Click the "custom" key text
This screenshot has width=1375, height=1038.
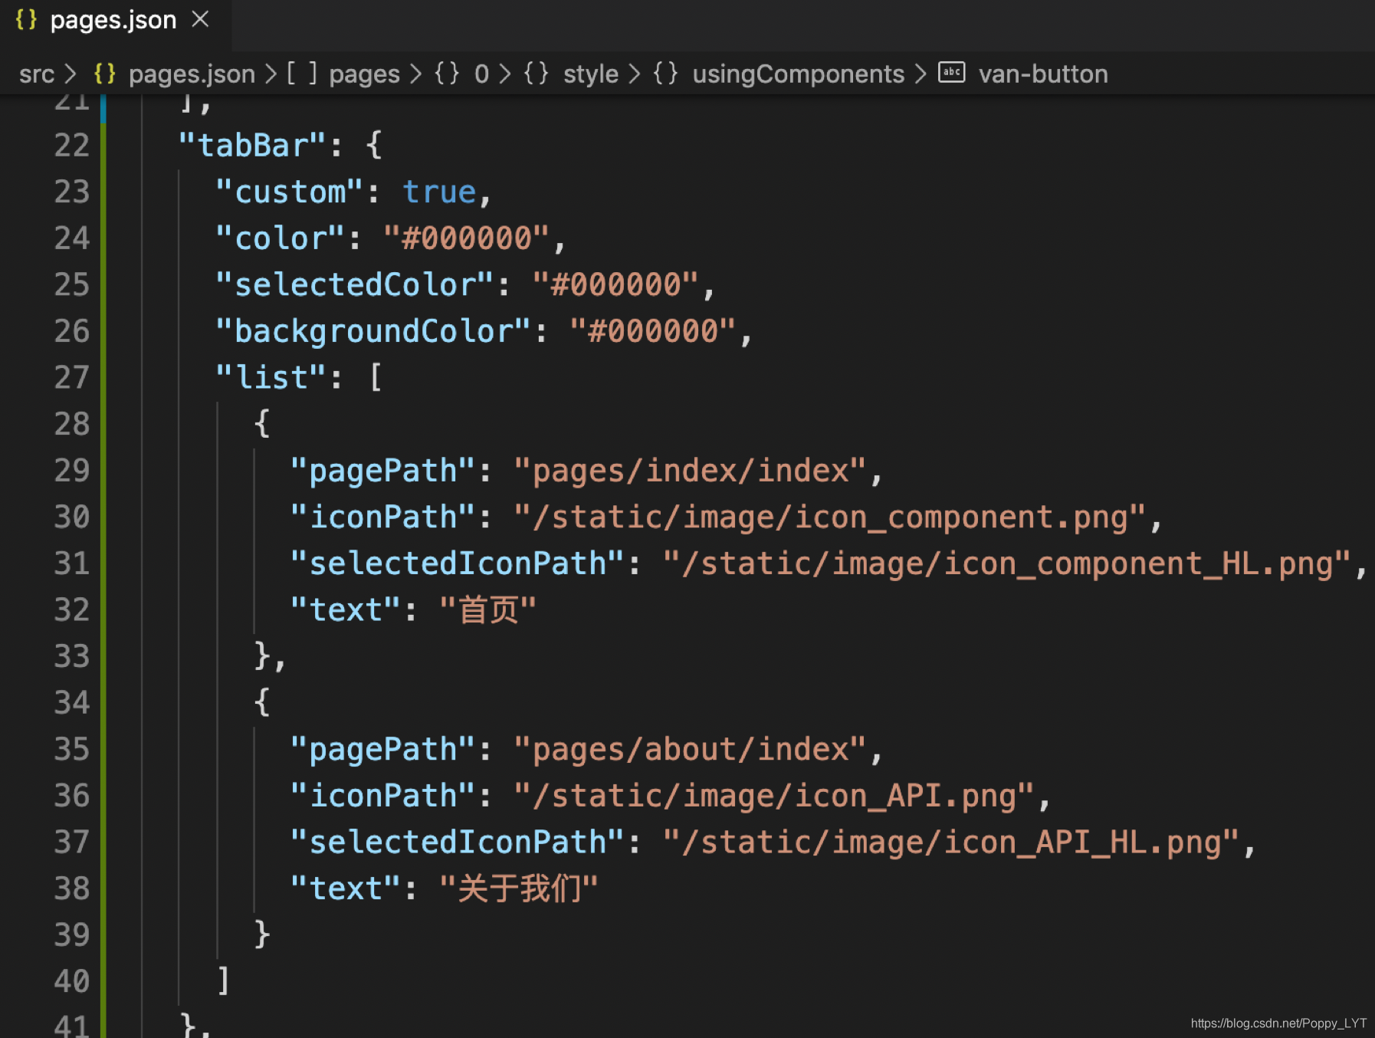[290, 192]
